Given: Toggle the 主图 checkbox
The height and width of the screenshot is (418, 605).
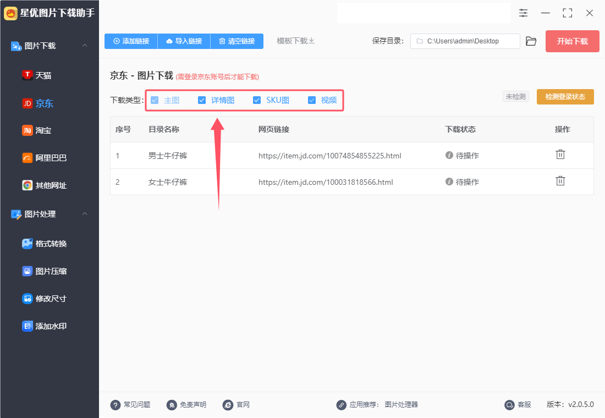Looking at the screenshot, I should coord(155,100).
